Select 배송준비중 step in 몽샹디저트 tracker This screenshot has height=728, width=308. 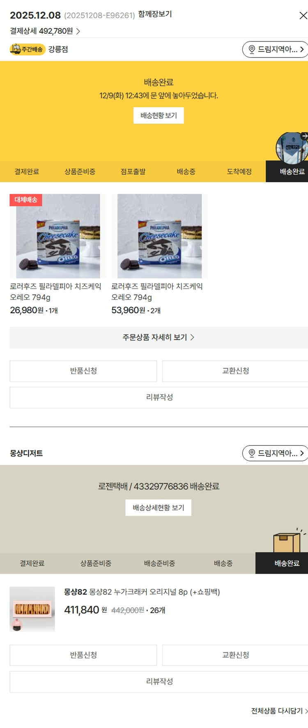159,563
